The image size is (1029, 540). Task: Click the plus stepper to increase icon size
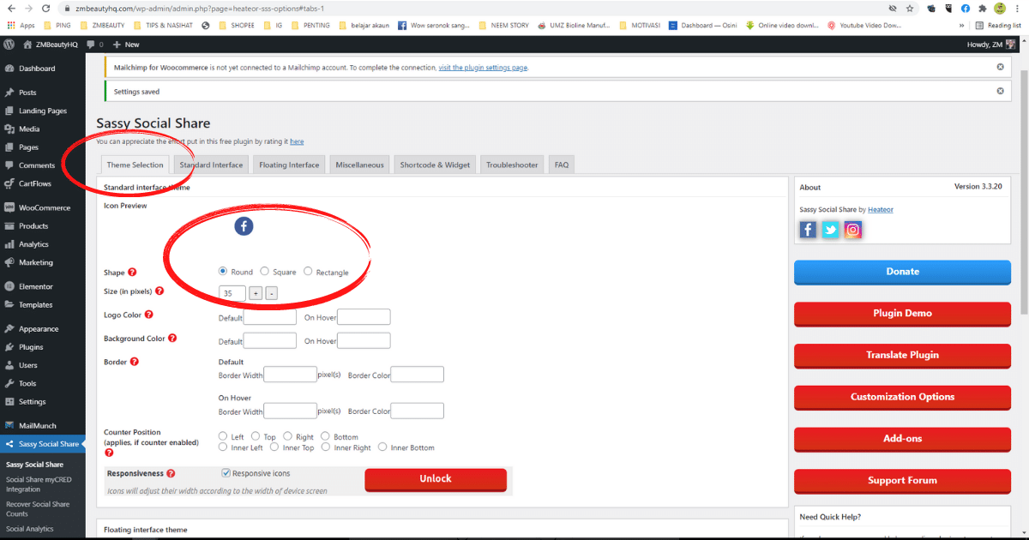tap(256, 292)
